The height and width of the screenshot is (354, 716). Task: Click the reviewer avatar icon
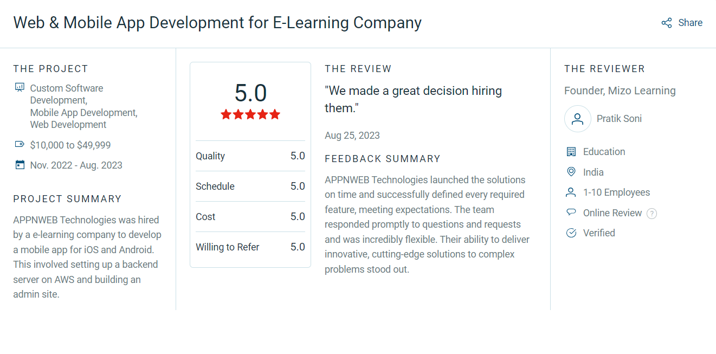(578, 119)
